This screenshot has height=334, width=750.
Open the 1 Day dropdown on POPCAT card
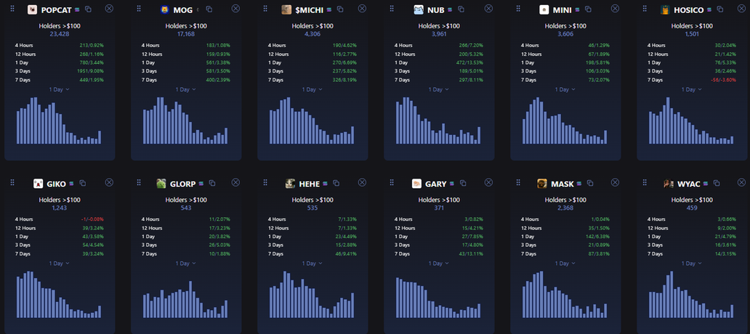pos(60,89)
